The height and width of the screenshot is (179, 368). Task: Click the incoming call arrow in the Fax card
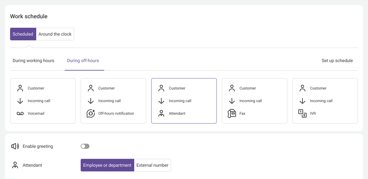[232, 101]
